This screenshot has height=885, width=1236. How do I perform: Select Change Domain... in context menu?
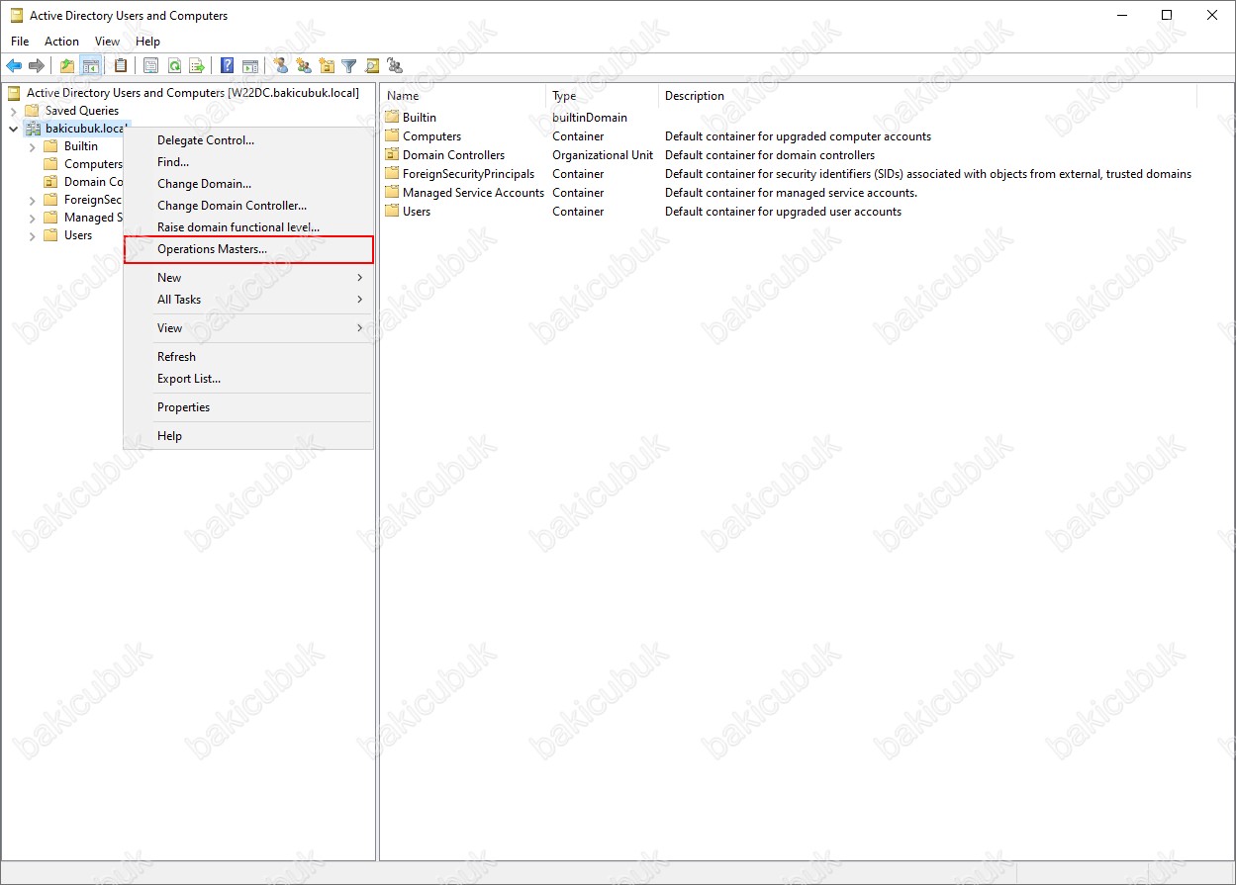point(248,184)
